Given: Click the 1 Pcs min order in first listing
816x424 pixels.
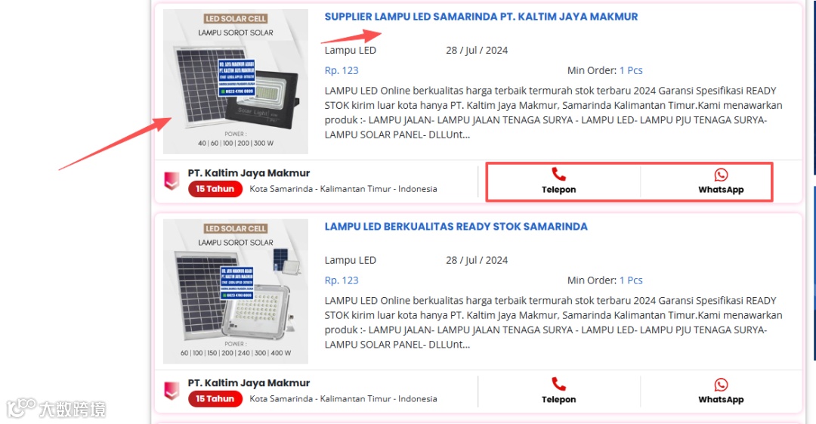Looking at the screenshot, I should tap(631, 70).
